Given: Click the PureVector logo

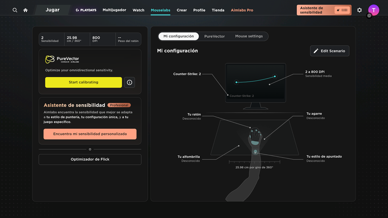Looking at the screenshot, I should pyautogui.click(x=62, y=59).
